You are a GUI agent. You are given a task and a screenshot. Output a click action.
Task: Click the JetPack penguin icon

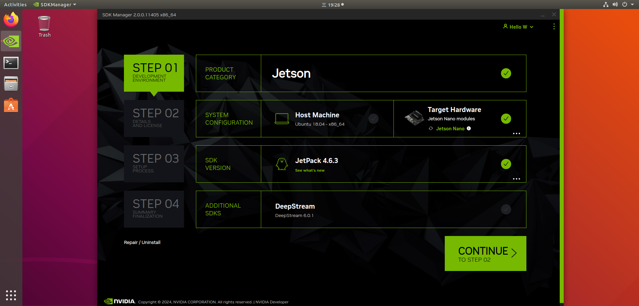pos(282,164)
